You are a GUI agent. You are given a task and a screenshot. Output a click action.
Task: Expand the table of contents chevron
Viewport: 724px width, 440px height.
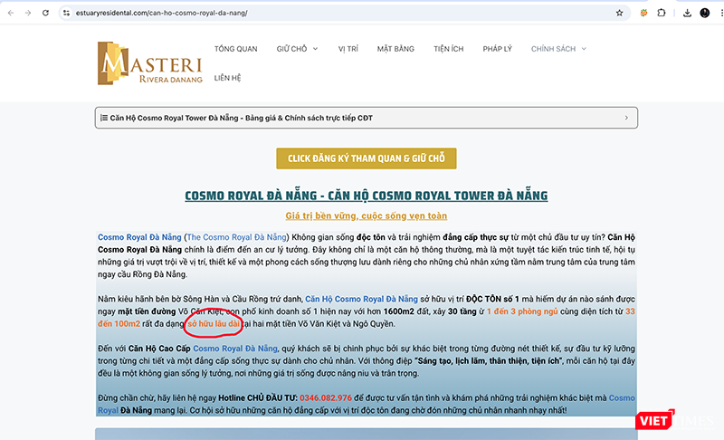pyautogui.click(x=626, y=118)
